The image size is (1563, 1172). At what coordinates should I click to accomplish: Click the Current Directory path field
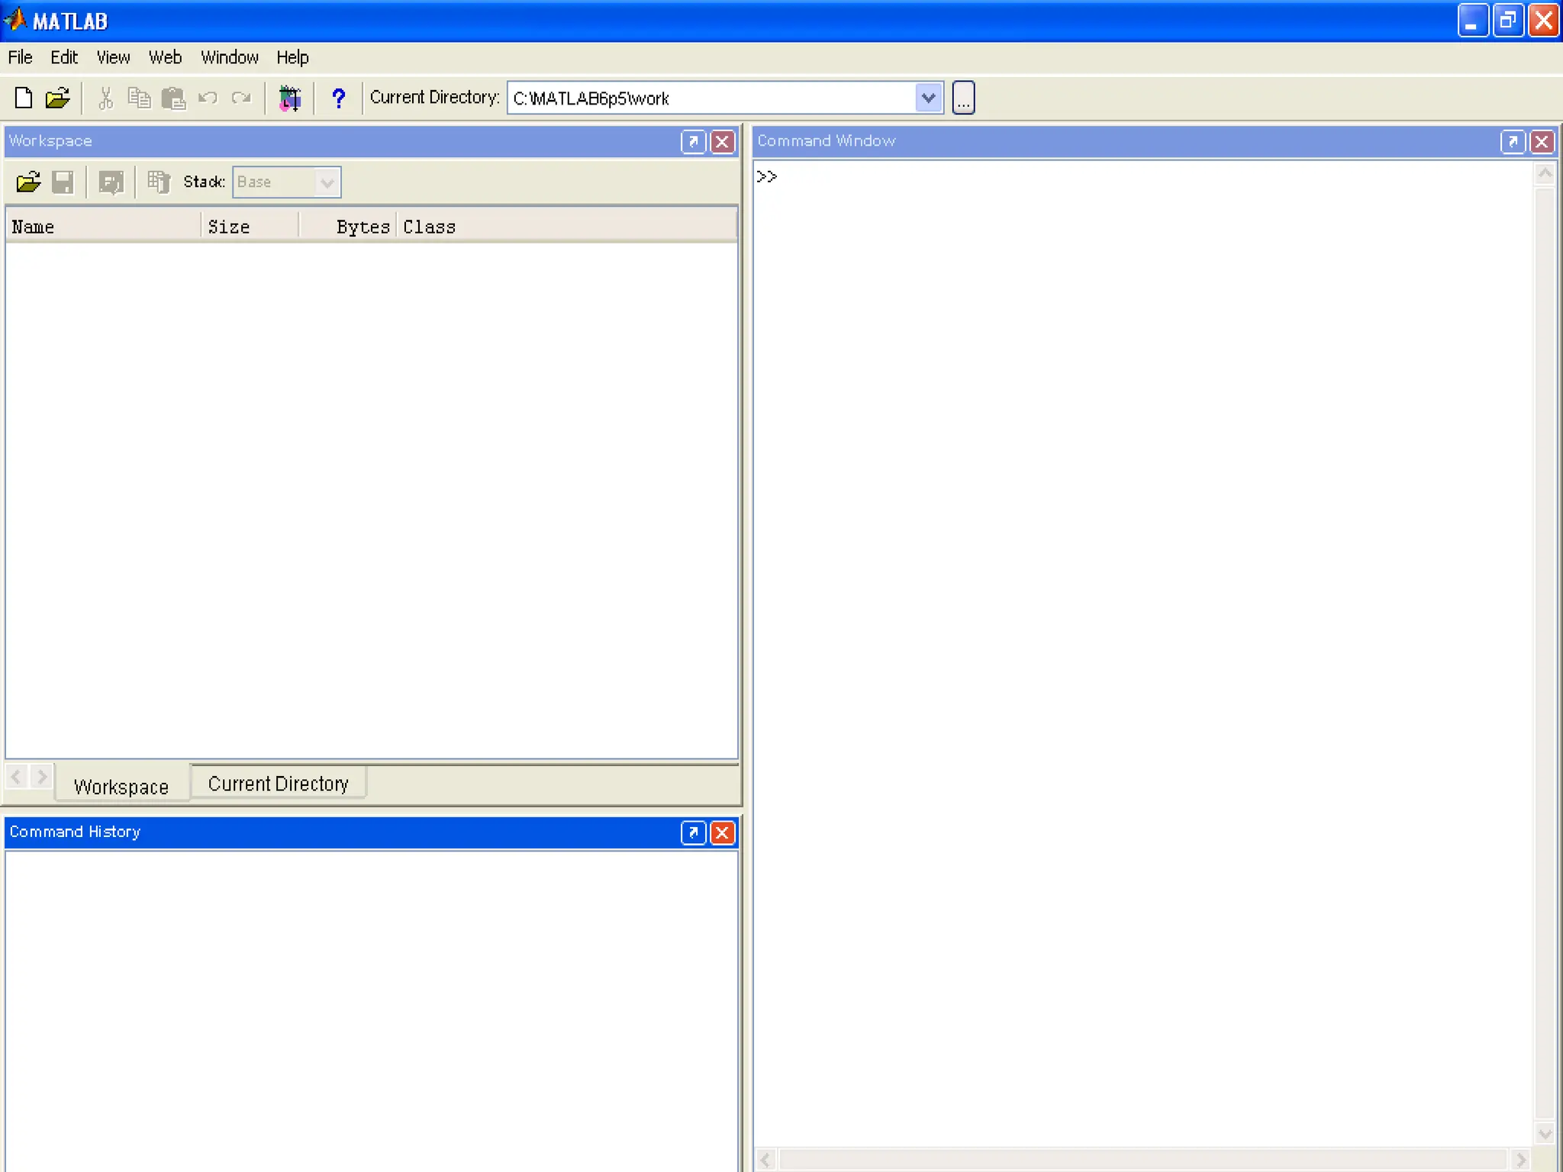click(710, 98)
